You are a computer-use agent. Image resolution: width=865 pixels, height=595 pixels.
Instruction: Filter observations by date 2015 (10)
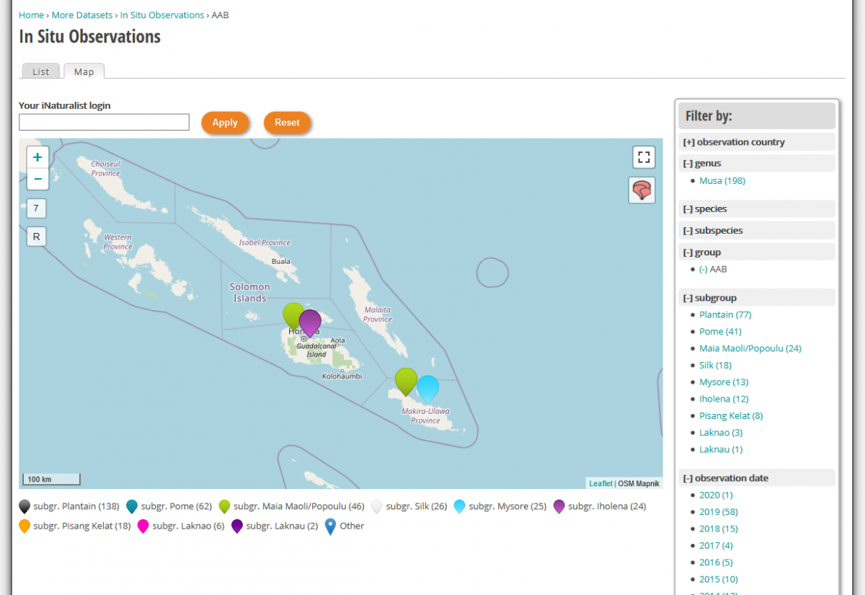(719, 579)
